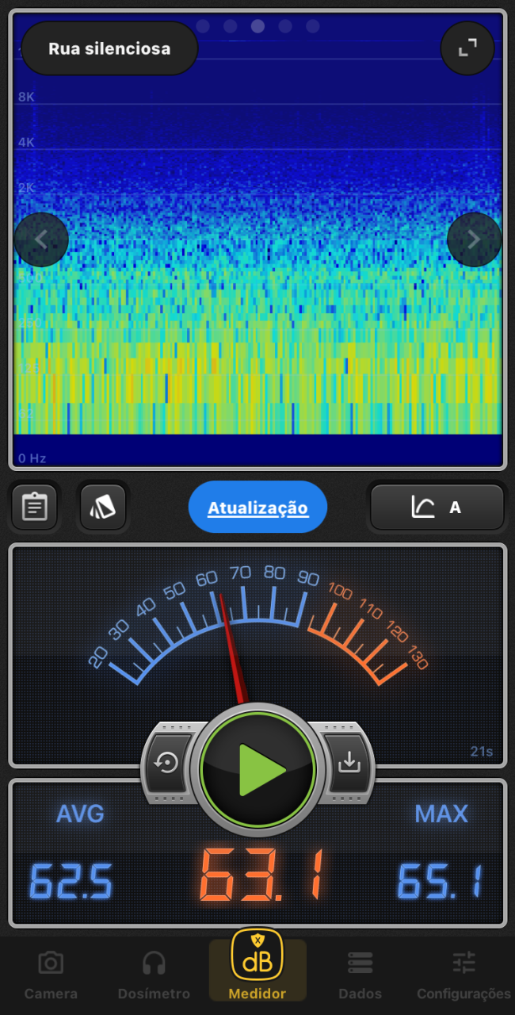Open the Dados tab
This screenshot has width=515, height=1015.
(360, 975)
